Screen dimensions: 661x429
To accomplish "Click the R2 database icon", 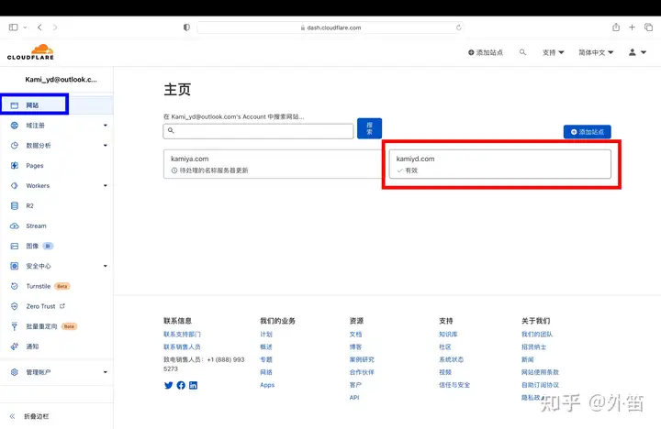I will 15,206.
